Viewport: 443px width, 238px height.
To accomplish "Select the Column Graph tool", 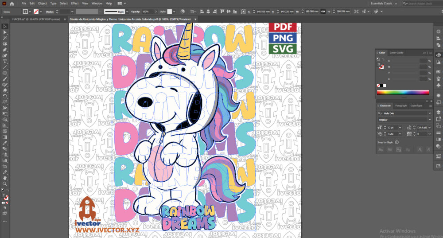I will click(x=5, y=160).
